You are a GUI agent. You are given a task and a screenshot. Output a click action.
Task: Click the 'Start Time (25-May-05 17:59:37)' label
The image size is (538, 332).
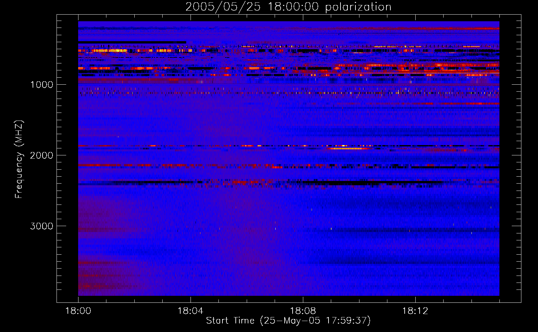click(288, 321)
